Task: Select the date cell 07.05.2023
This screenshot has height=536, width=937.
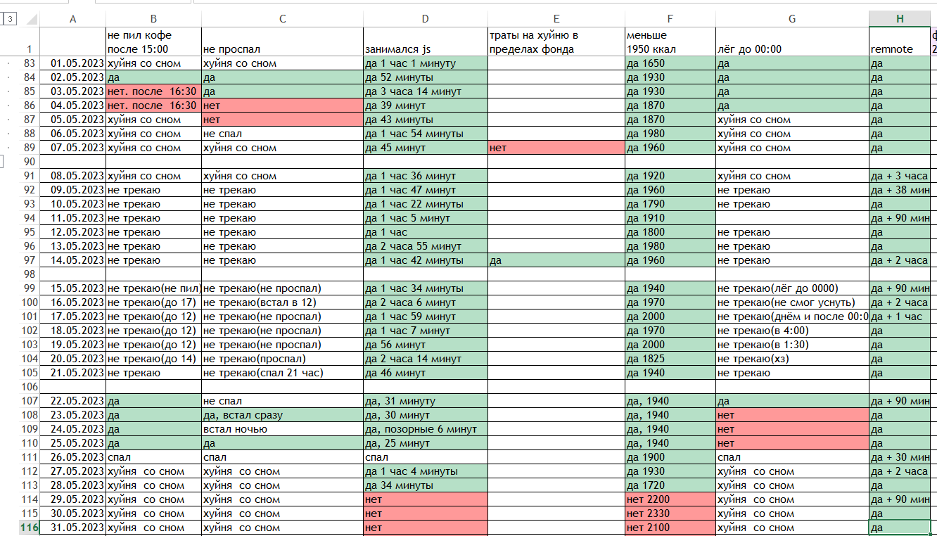Action: [73, 148]
